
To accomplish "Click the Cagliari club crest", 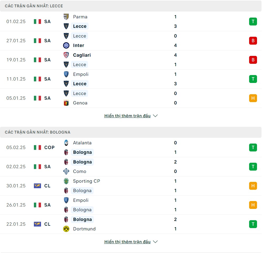I will [66, 55].
